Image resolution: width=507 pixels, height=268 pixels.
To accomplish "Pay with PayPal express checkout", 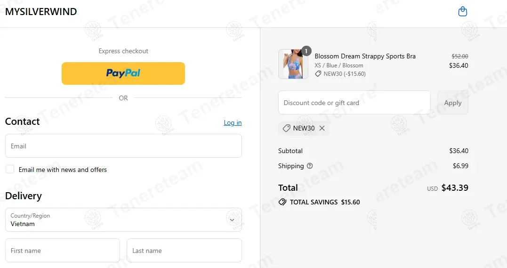I will tap(123, 73).
